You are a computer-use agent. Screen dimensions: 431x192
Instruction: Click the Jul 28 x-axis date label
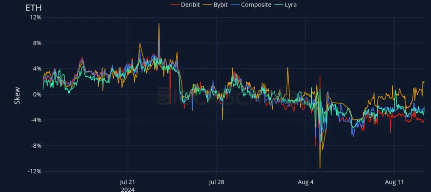[217, 183]
